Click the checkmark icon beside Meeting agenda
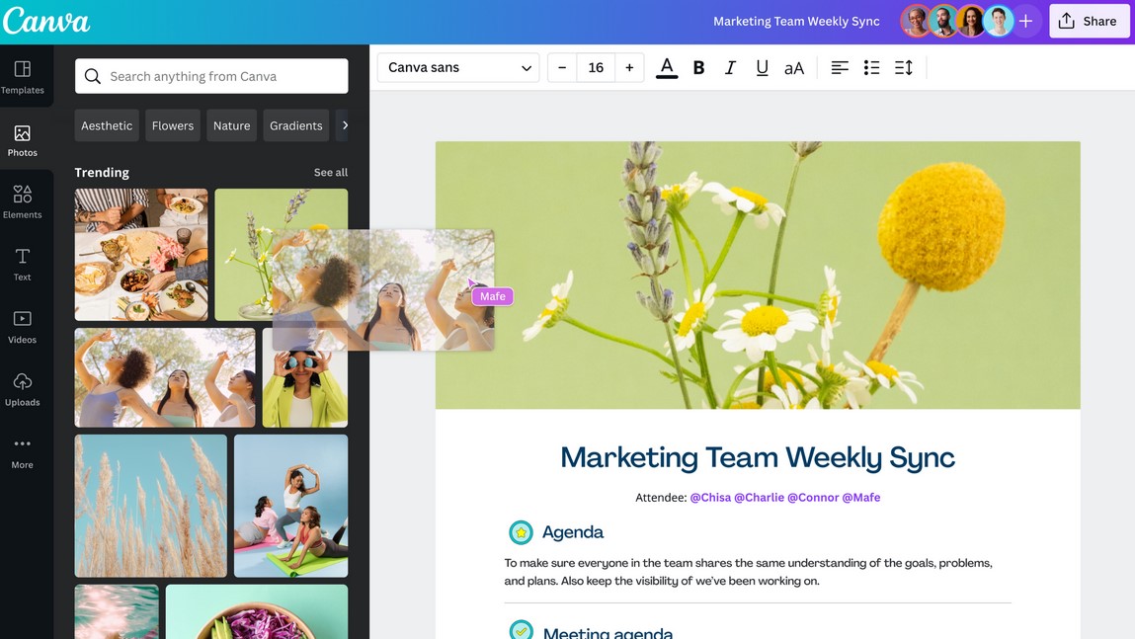This screenshot has height=639, width=1135. click(x=521, y=630)
